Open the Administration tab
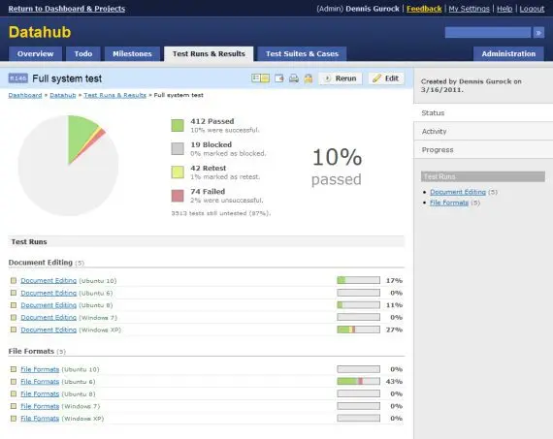 coord(508,54)
